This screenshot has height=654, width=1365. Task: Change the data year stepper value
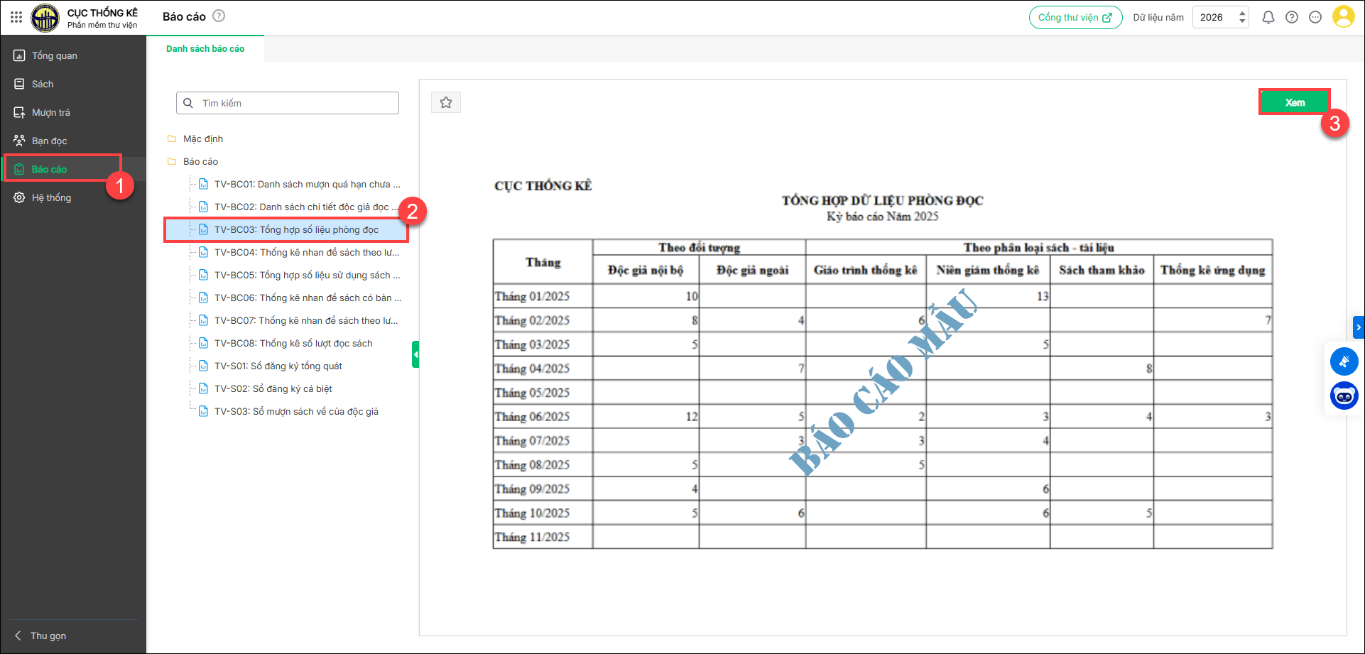tap(1242, 17)
